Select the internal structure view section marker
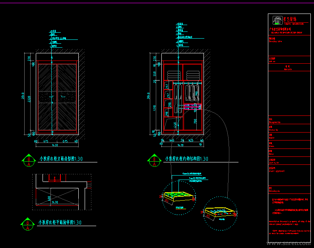 pos(154,160)
